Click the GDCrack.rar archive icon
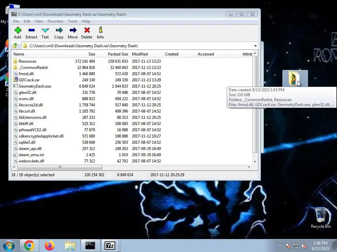Image resolution: width=337 pixels, height=252 pixels. click(15, 80)
